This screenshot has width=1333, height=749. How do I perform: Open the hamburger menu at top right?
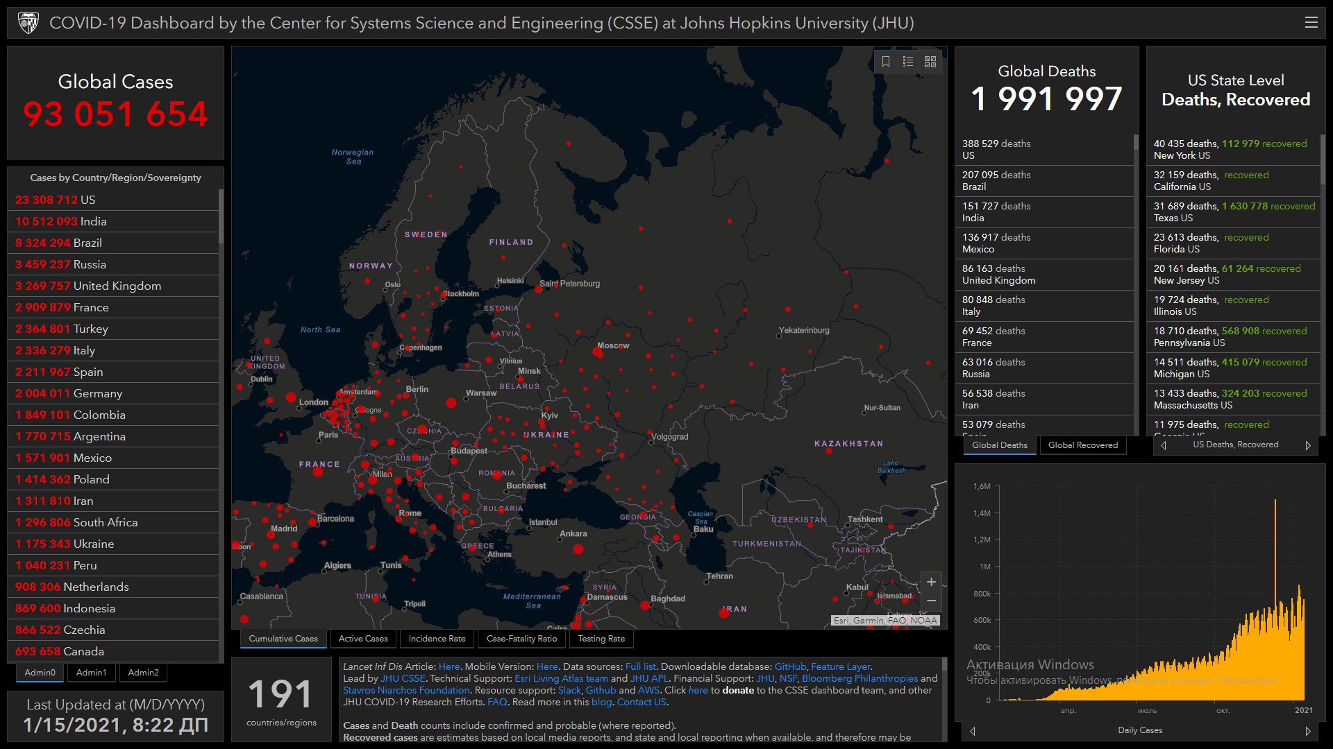(x=1311, y=23)
